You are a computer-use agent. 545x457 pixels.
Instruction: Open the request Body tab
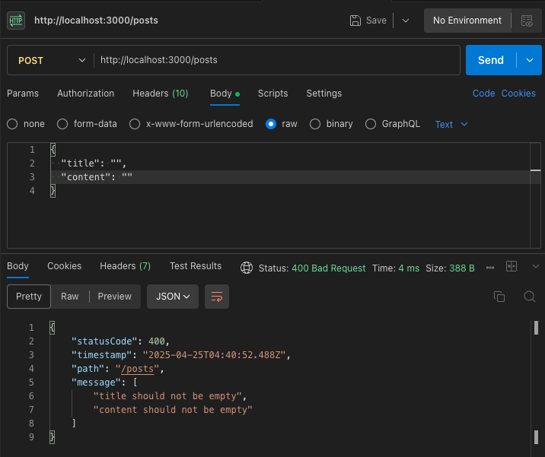click(x=225, y=94)
